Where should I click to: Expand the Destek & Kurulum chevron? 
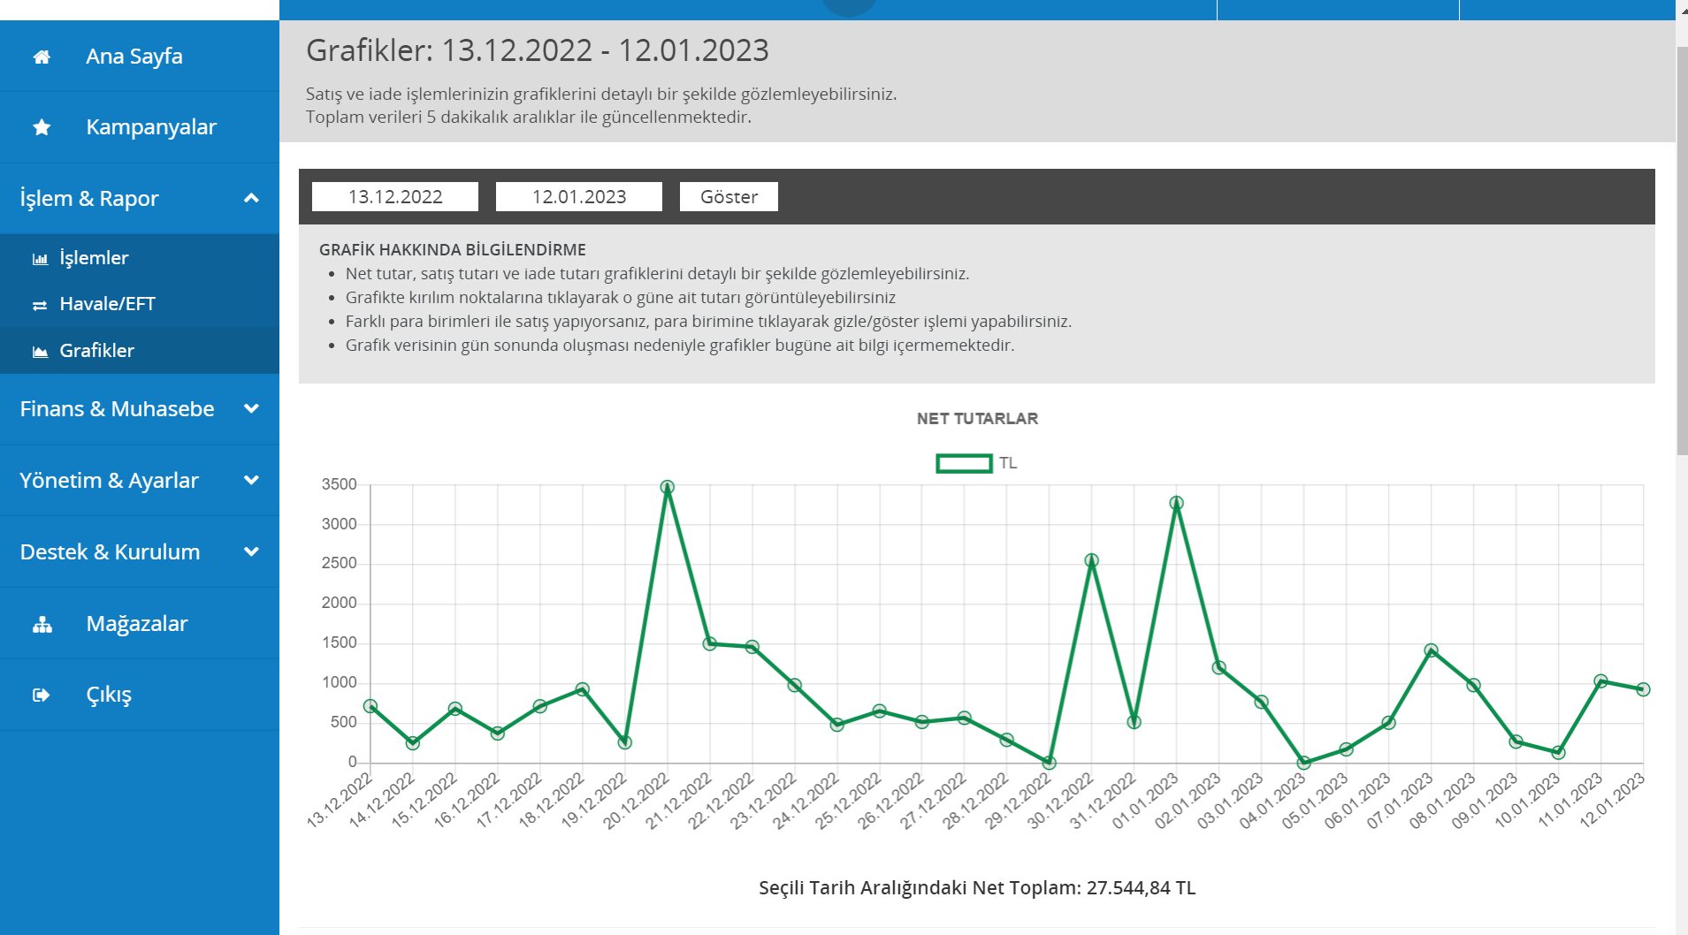pos(251,551)
